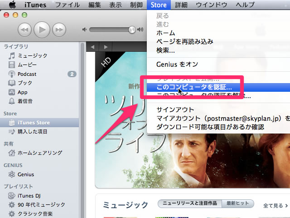Choose サインアウト from Store menu
The image size is (290, 218).
(218, 110)
